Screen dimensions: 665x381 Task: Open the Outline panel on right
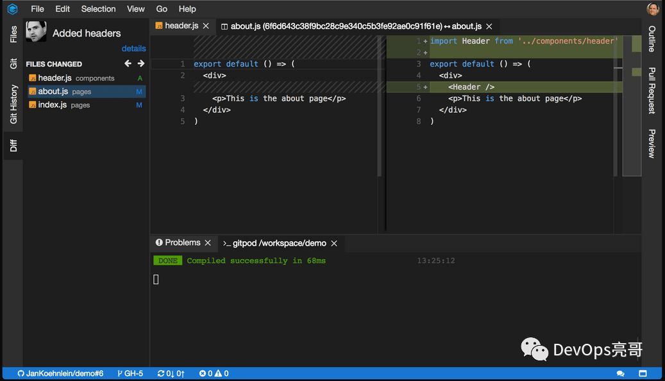coord(652,39)
